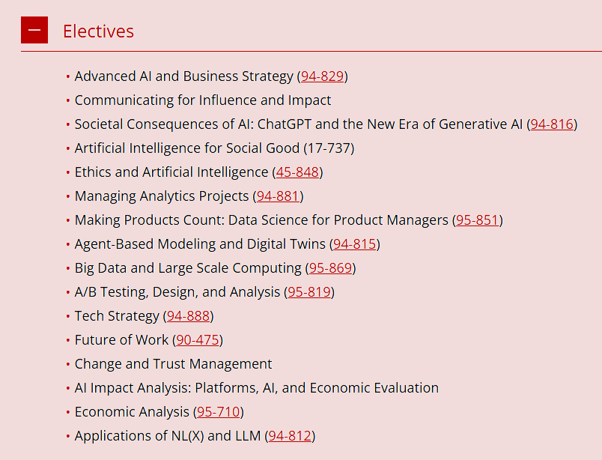Open Agent-Based Modeling link 94-815
Viewport: 602px width, 460px height.
coord(355,244)
